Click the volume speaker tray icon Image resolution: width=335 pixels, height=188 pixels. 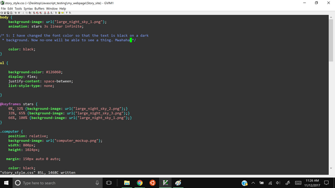pyautogui.click(x=278, y=183)
